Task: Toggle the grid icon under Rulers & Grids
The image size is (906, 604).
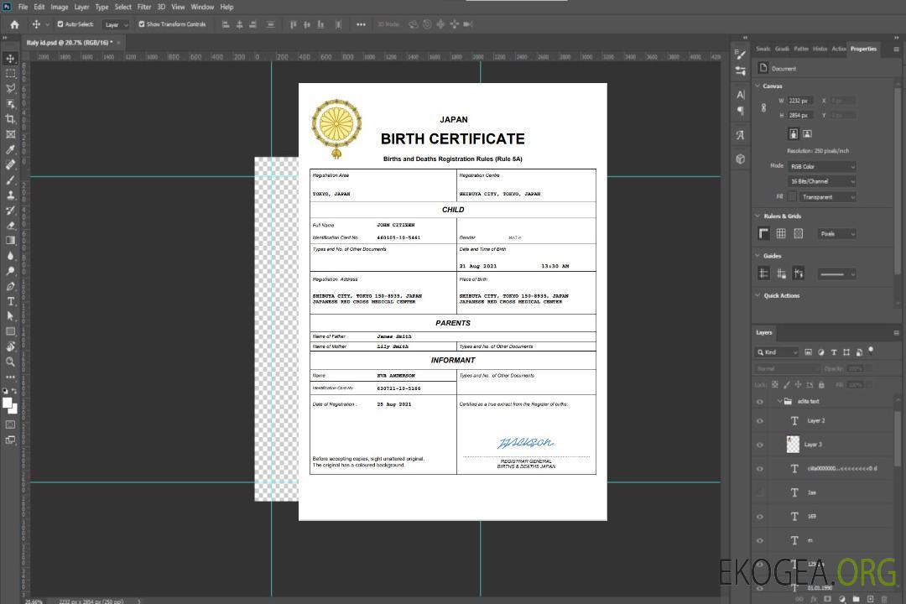Action: [780, 234]
